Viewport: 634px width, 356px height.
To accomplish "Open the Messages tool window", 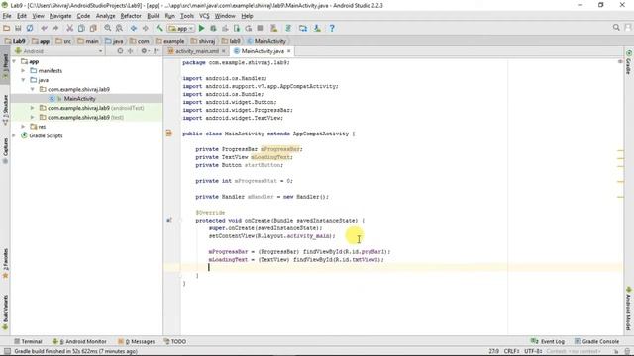I will coord(136,341).
